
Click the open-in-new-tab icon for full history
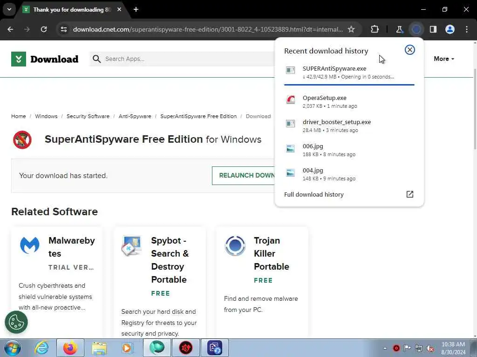pos(410,194)
